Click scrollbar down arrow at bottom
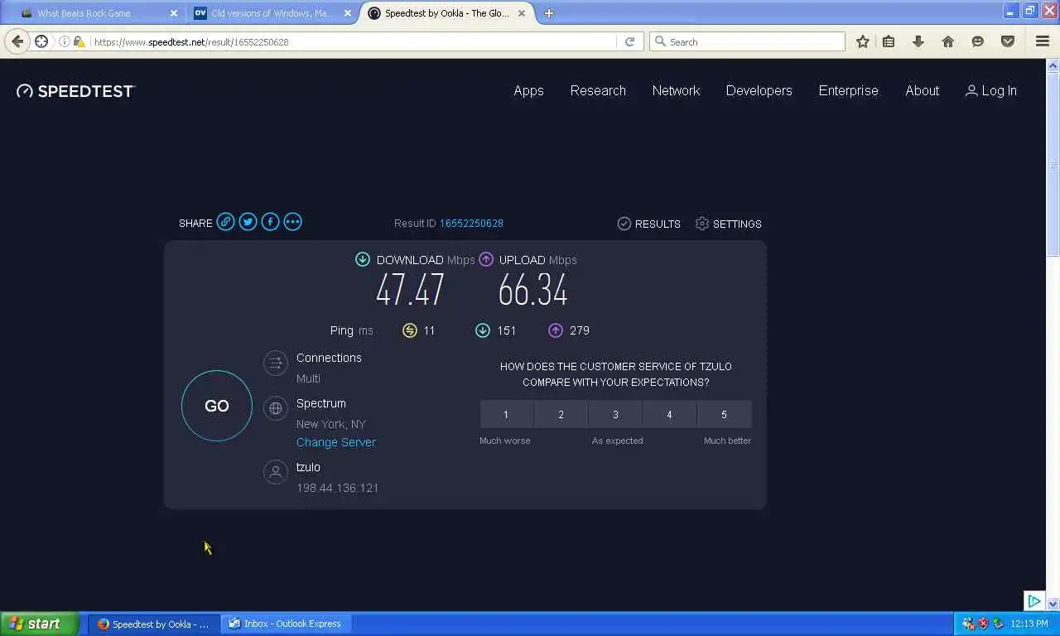This screenshot has height=636, width=1060. [1053, 604]
